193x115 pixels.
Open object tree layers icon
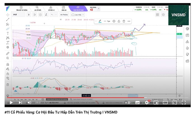(8, 96)
